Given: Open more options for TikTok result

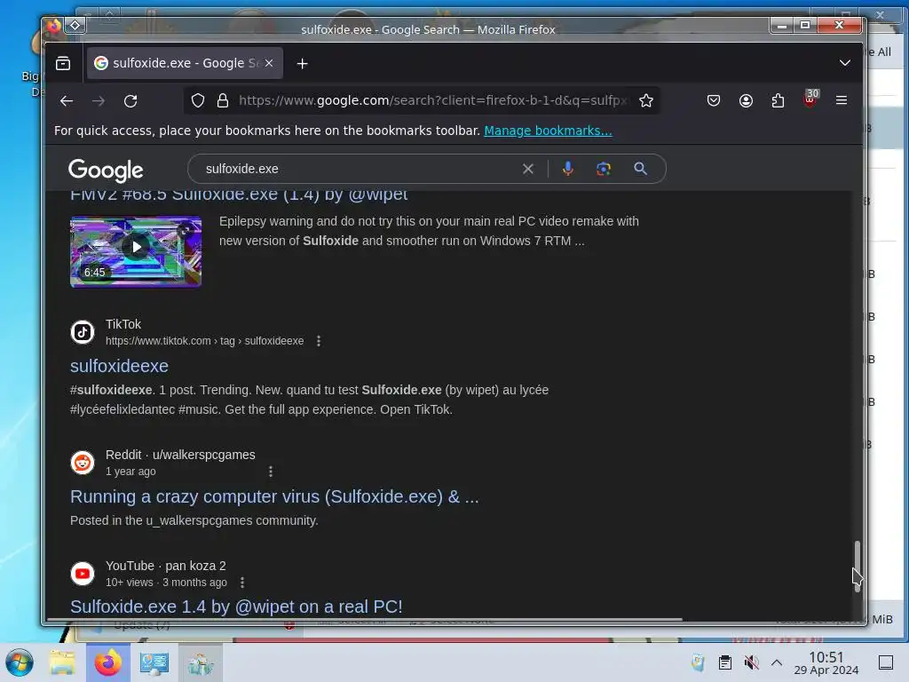Looking at the screenshot, I should click(x=319, y=341).
